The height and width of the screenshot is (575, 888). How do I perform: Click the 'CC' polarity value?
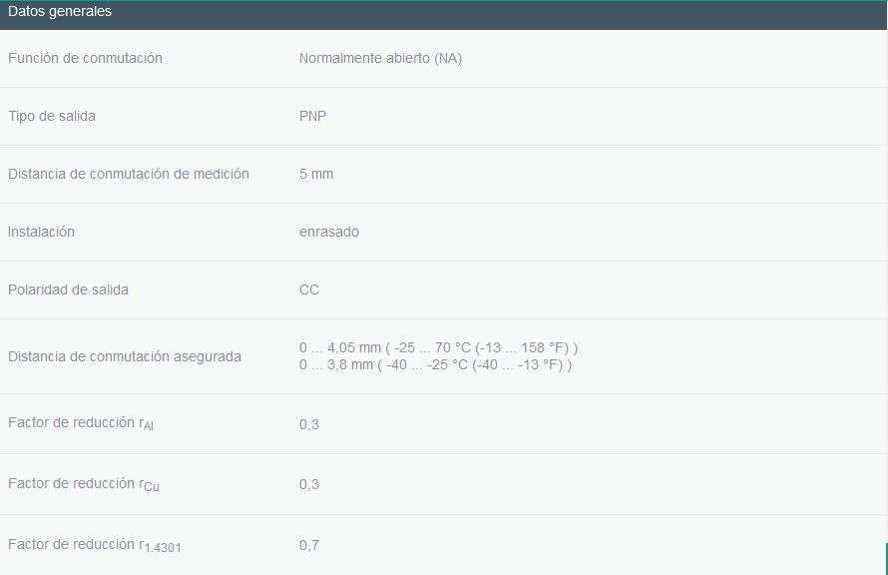point(309,289)
